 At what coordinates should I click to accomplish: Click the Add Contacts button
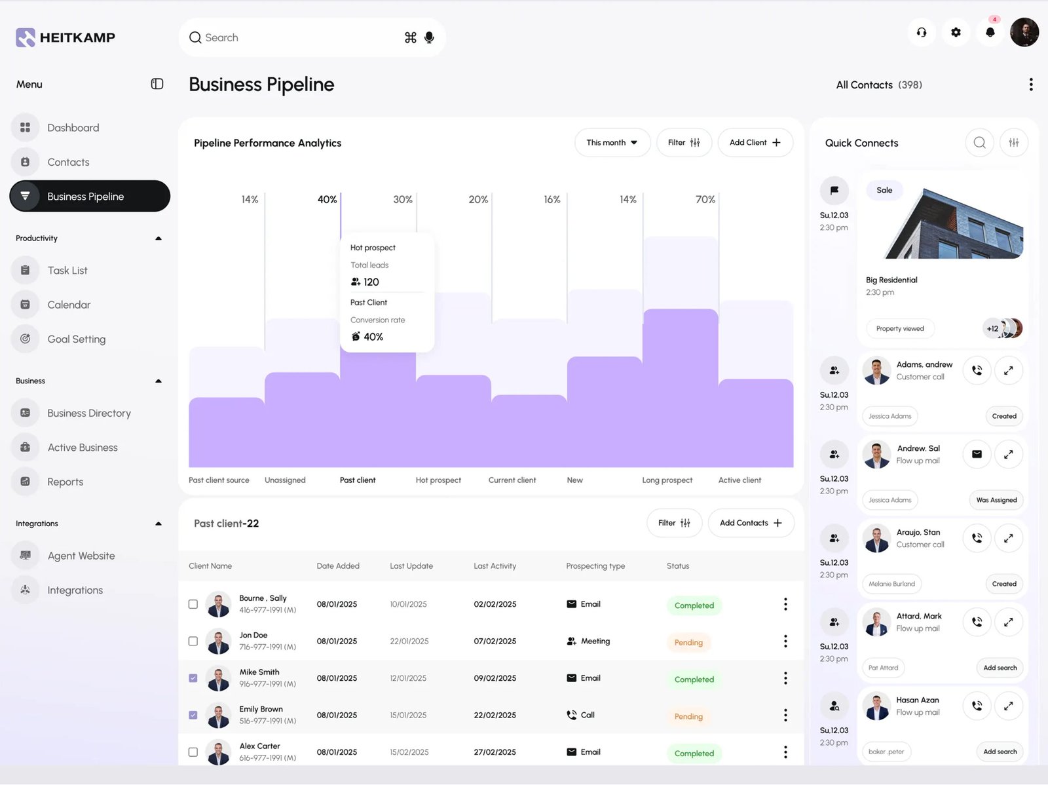[751, 523]
